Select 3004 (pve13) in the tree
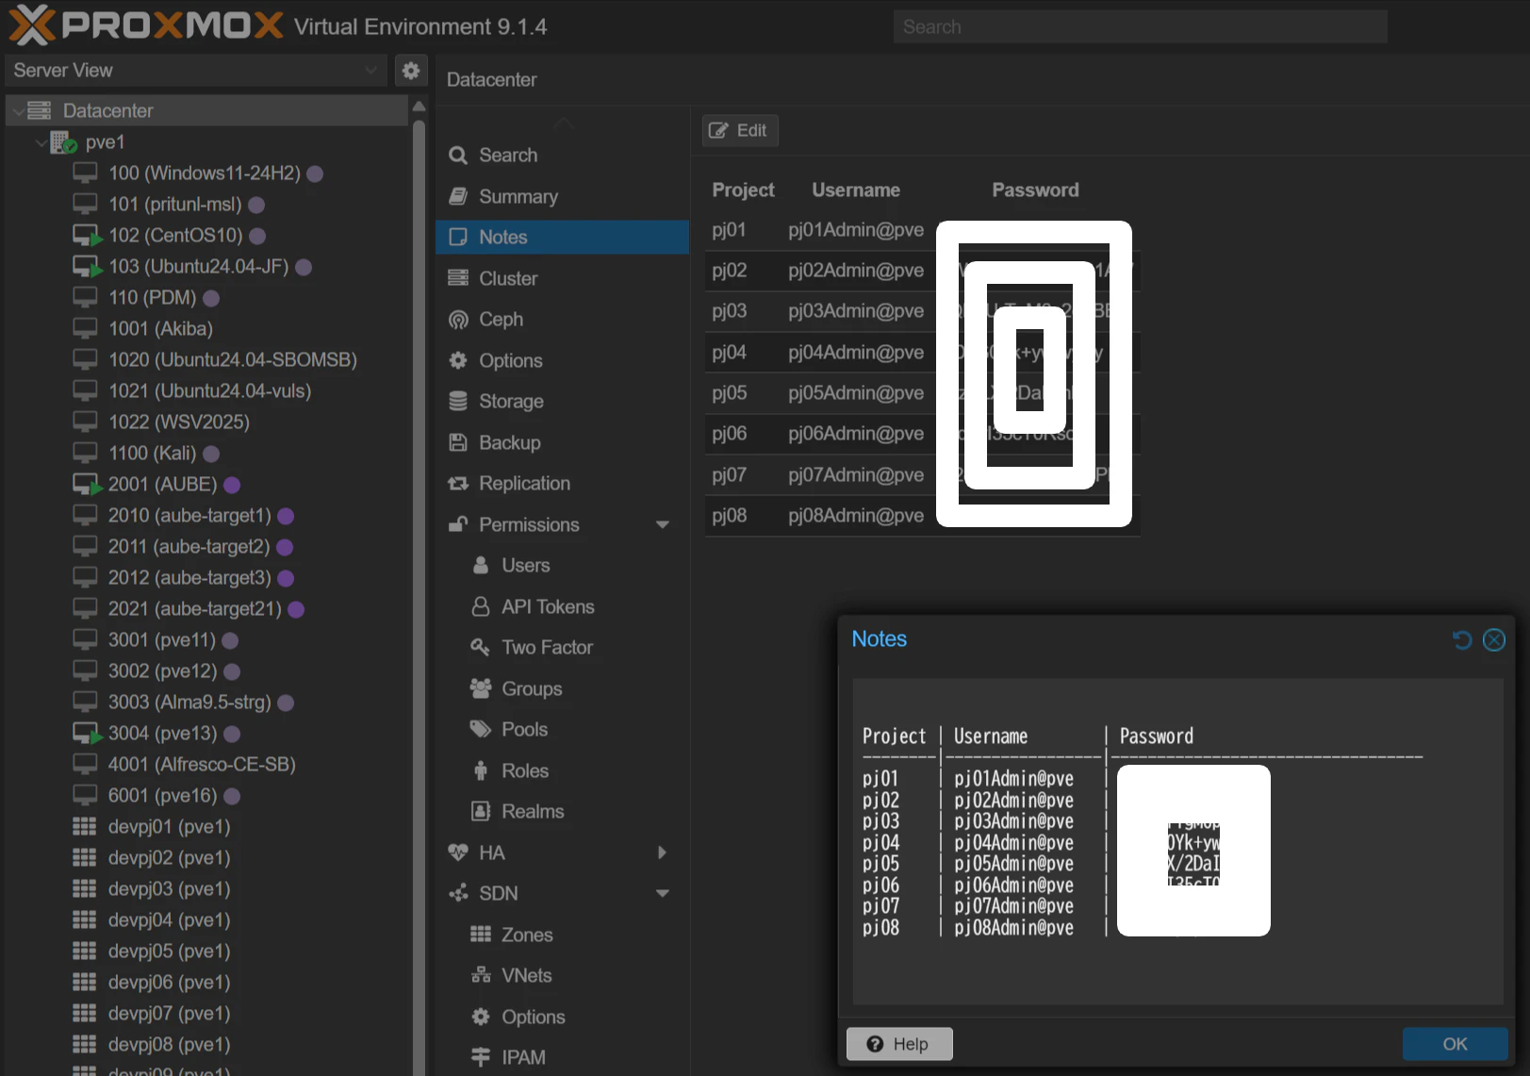Image resolution: width=1530 pixels, height=1076 pixels. click(x=162, y=734)
